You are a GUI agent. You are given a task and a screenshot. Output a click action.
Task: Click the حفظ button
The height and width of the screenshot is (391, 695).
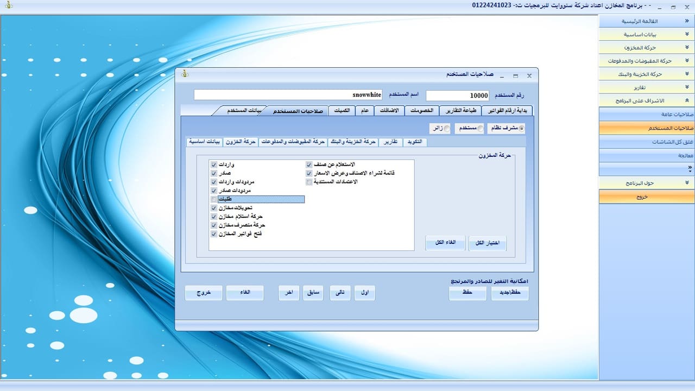468,293
